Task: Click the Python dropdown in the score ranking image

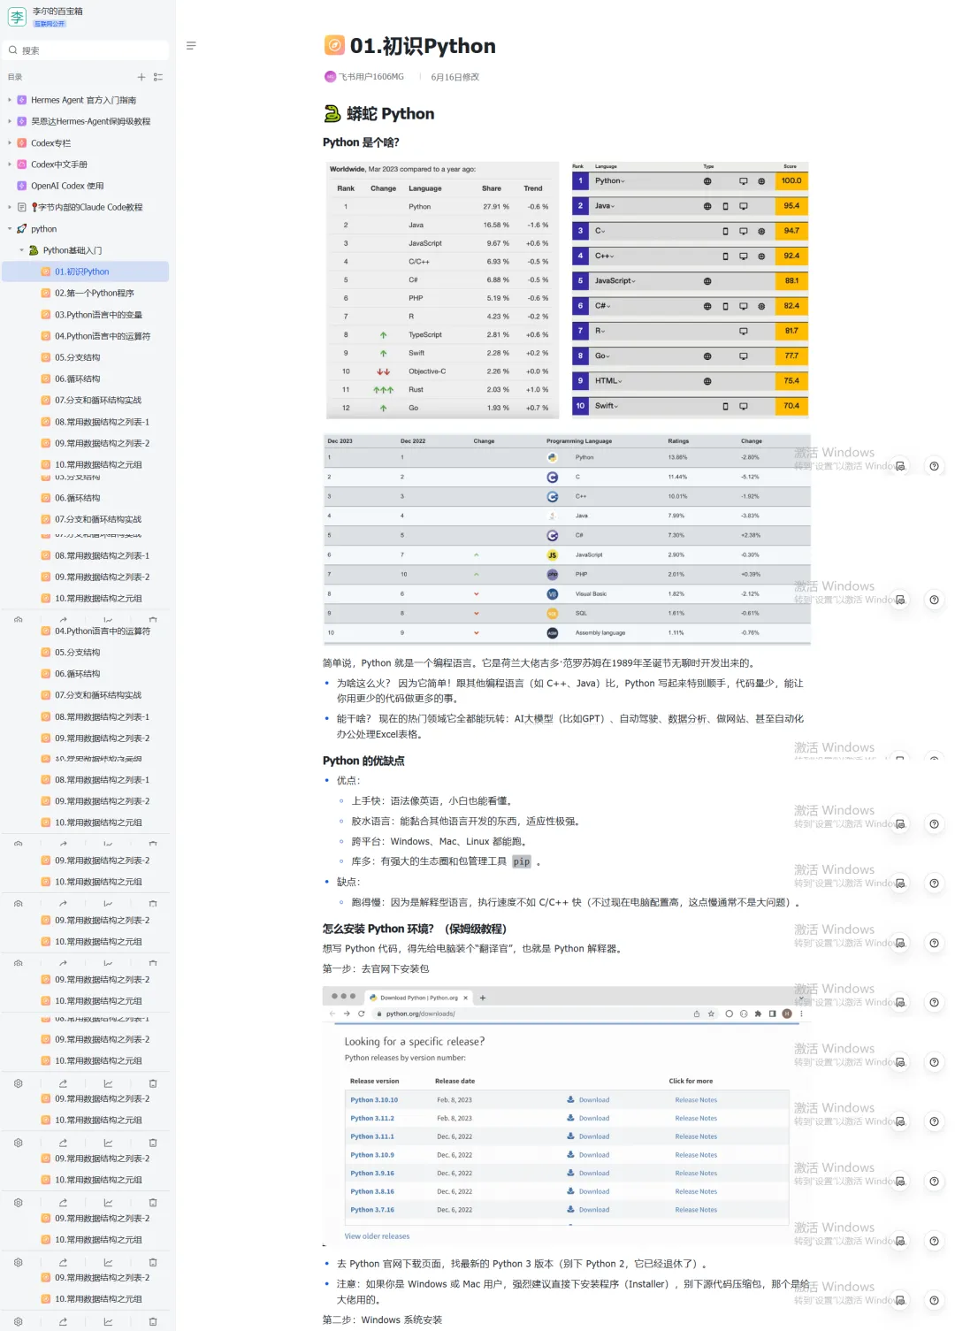Action: pyautogui.click(x=610, y=180)
